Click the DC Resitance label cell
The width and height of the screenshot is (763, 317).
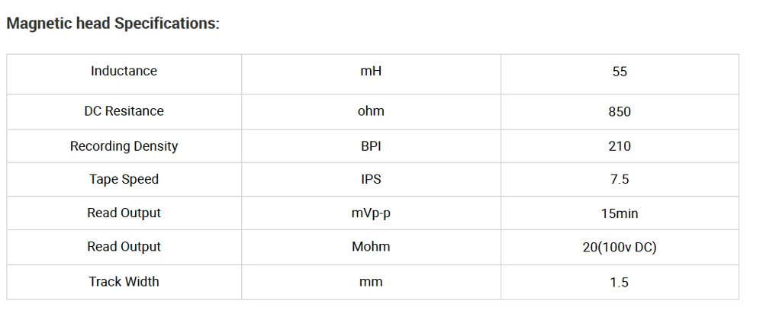124,111
